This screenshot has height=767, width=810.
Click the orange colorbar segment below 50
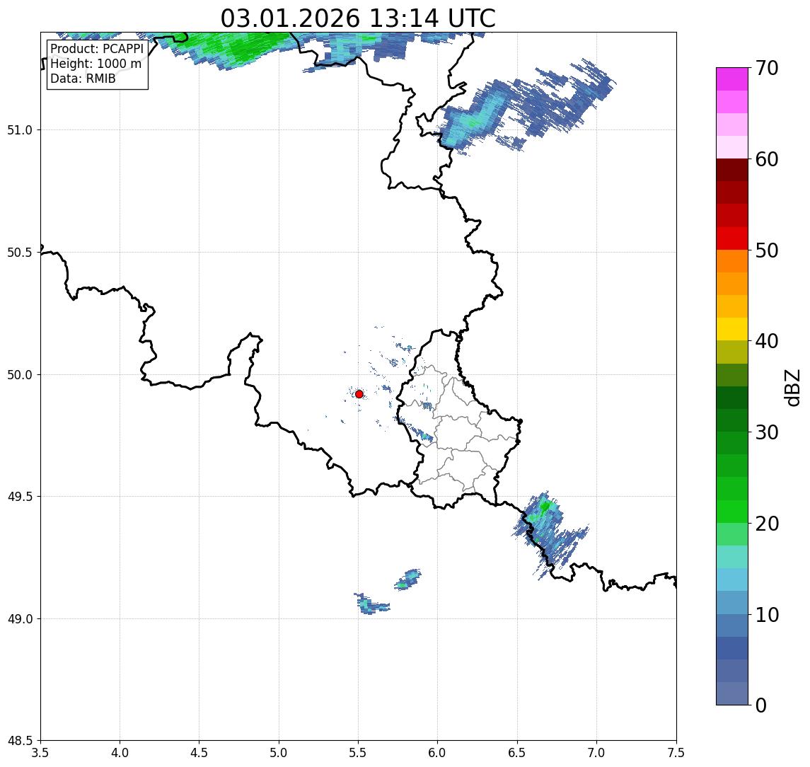click(x=732, y=261)
